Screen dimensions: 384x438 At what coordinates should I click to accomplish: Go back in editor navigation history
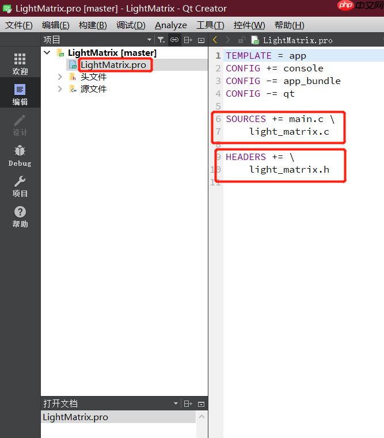click(x=215, y=40)
